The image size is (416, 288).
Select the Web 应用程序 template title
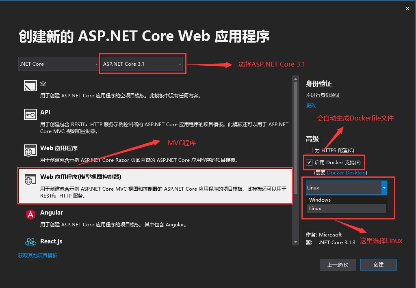[x=59, y=148]
